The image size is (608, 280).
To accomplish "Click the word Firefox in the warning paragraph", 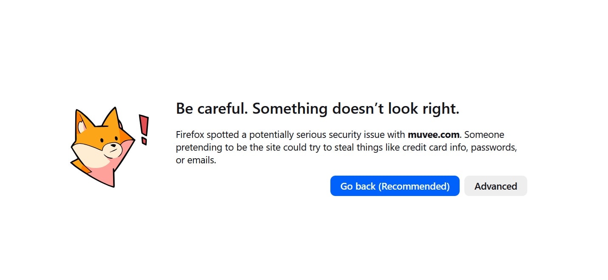I will click(190, 134).
